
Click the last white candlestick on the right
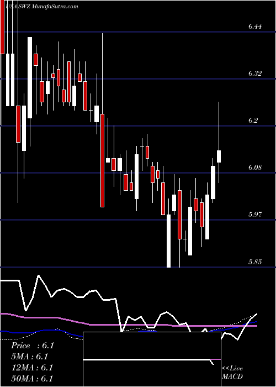[219, 156]
